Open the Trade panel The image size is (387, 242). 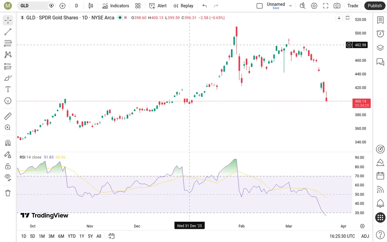click(353, 5)
